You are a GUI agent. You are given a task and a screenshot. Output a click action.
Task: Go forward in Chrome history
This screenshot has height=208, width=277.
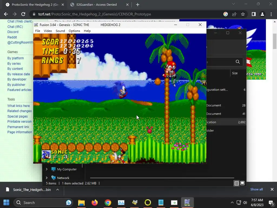pyautogui.click(x=15, y=14)
